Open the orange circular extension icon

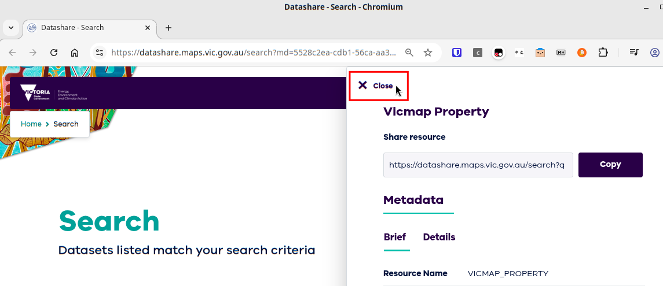(582, 53)
